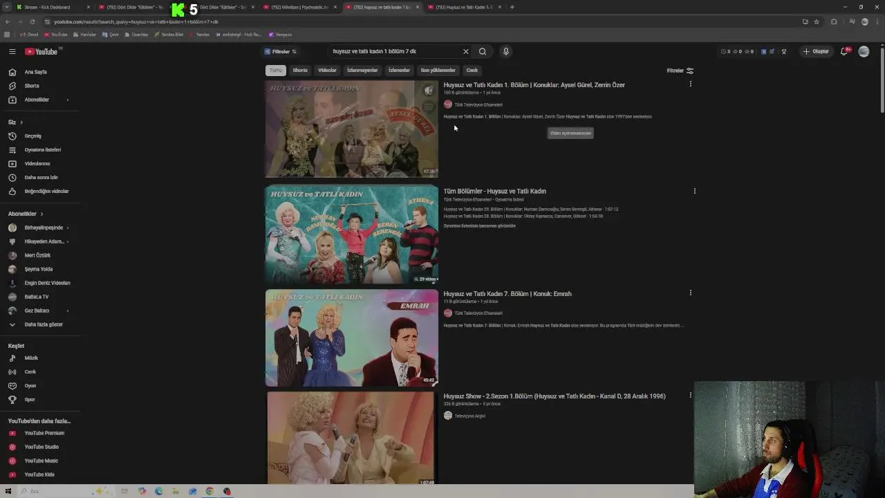Click the Oluştur create button
Image resolution: width=885 pixels, height=498 pixels.
click(816, 51)
